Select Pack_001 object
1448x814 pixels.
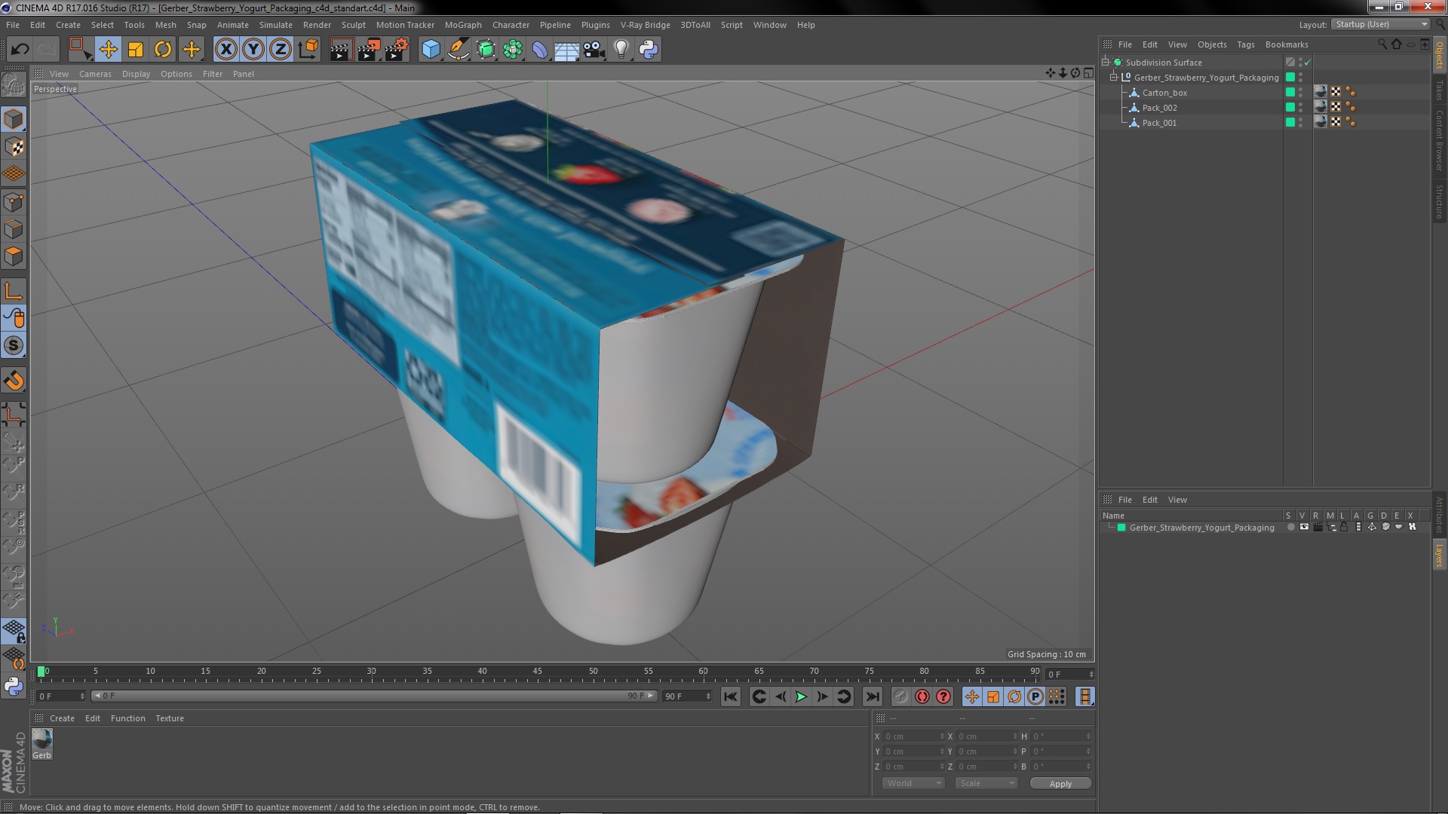point(1159,123)
